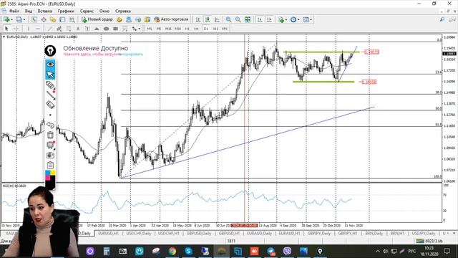Open the indicators list icon
Screen dimensions: 458x258
pyautogui.click(x=281, y=19)
